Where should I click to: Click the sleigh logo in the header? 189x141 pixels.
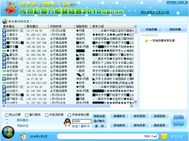click(x=10, y=8)
